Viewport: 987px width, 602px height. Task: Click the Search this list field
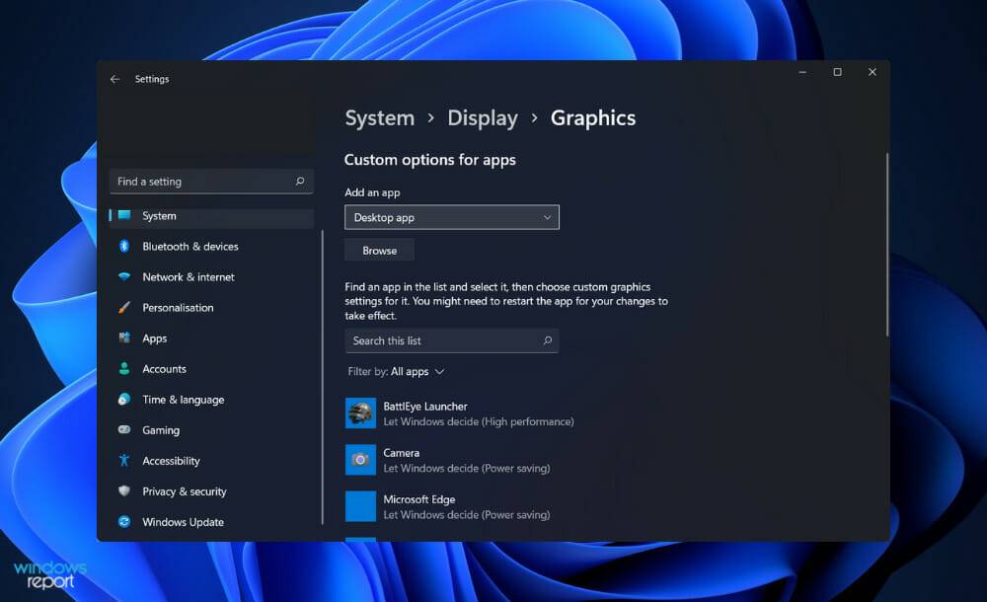(x=444, y=339)
